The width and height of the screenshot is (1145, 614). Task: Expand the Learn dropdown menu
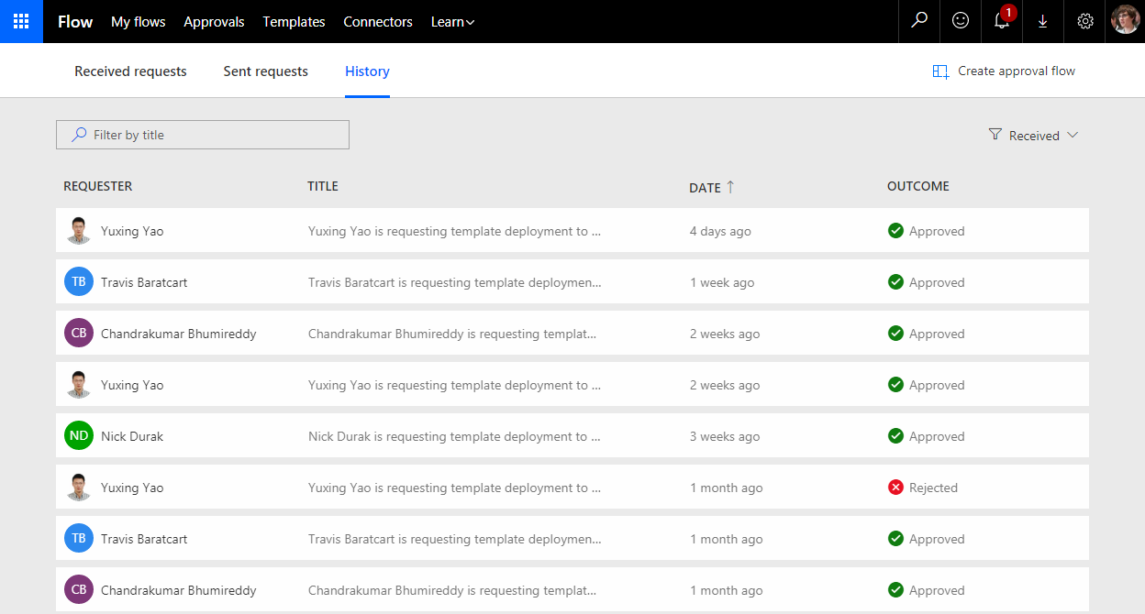pyautogui.click(x=452, y=22)
